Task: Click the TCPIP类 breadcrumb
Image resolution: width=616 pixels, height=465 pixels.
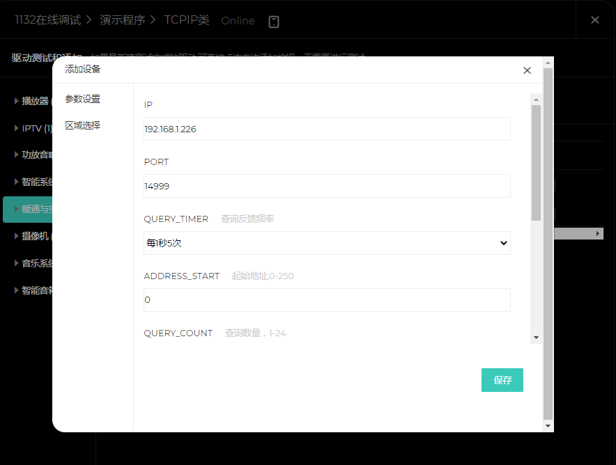Action: [187, 20]
